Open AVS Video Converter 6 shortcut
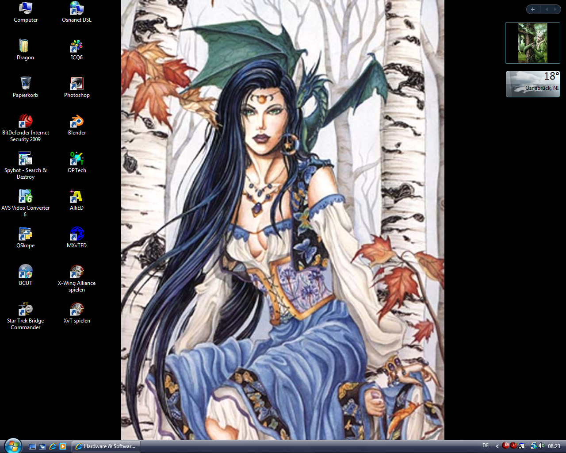Image resolution: width=566 pixels, height=453 pixels. click(25, 197)
